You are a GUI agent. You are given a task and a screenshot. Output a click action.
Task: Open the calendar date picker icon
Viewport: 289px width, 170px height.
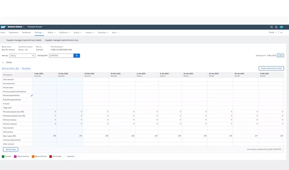click(77, 56)
